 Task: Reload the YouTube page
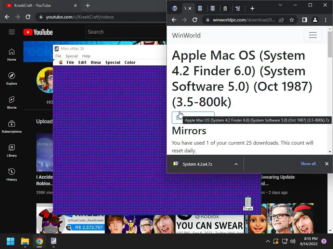pos(28,17)
